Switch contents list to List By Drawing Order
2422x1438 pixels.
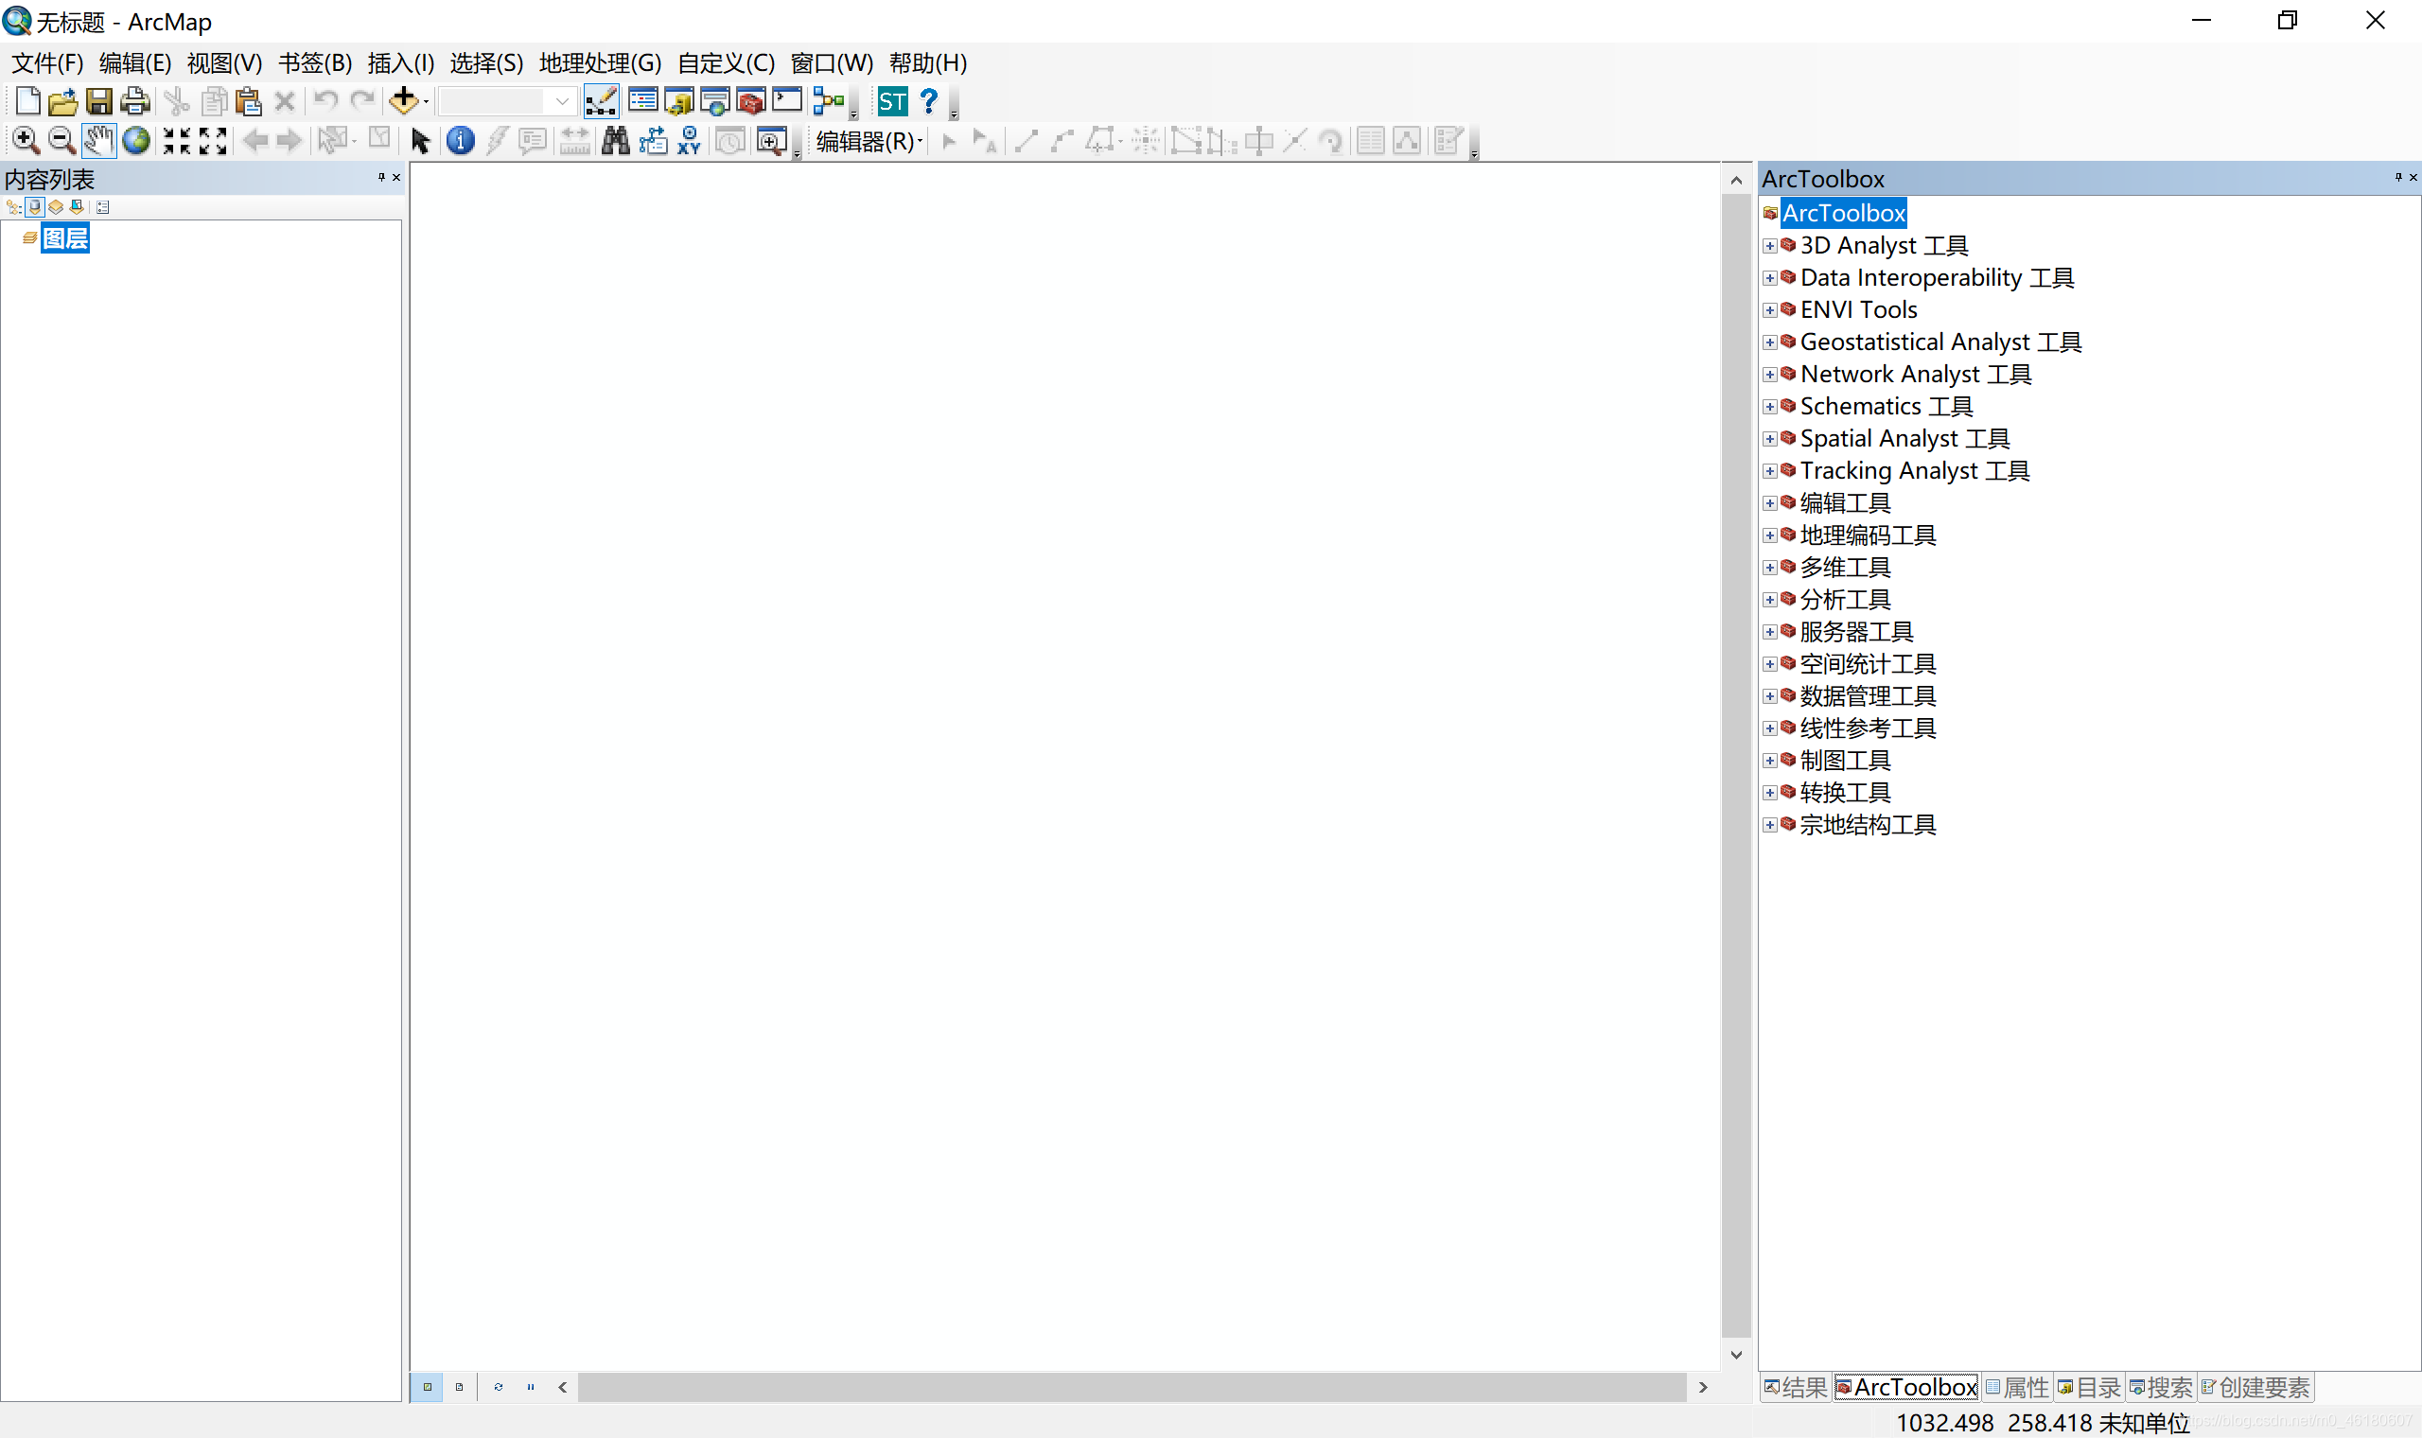(x=13, y=207)
